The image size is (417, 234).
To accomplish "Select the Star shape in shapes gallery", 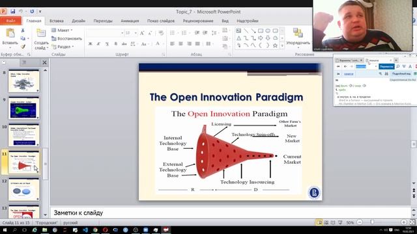I will pos(275,45).
